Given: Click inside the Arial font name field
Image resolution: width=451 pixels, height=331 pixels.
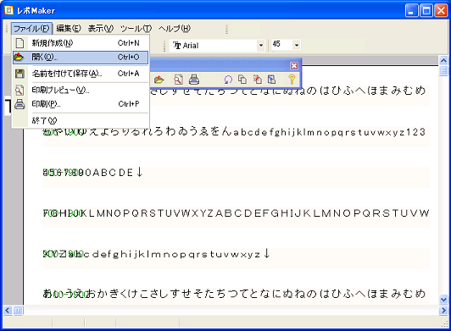Looking at the screenshot, I should point(214,46).
